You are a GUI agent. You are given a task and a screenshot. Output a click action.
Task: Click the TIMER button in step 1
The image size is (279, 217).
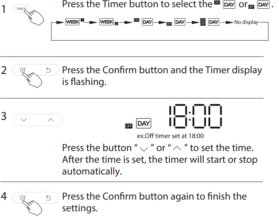(x=21, y=9)
